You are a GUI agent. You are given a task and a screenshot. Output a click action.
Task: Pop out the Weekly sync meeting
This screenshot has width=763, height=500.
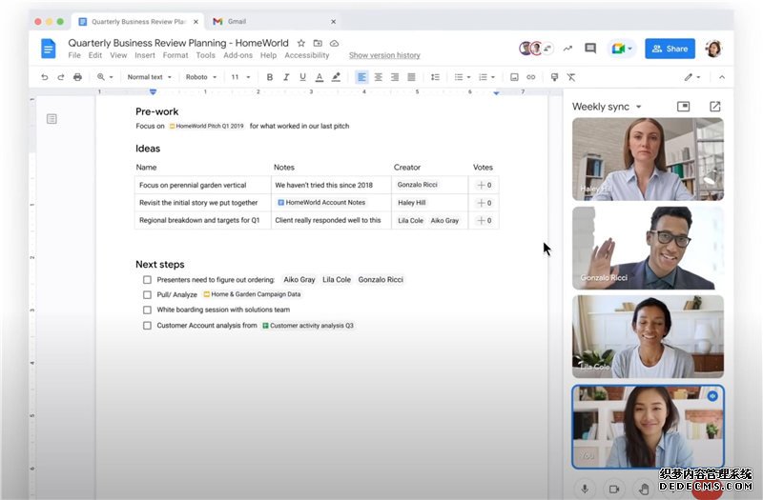(x=714, y=106)
